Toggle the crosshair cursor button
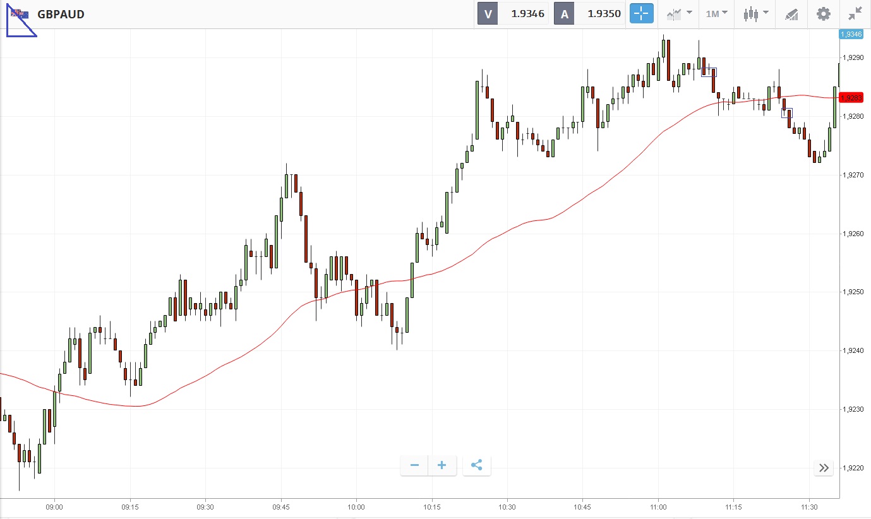 pos(641,13)
